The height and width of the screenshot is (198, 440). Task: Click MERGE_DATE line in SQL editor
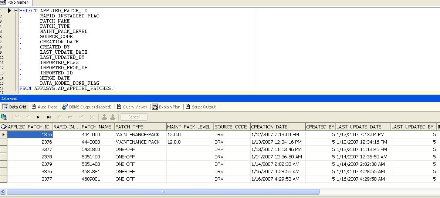[55, 78]
